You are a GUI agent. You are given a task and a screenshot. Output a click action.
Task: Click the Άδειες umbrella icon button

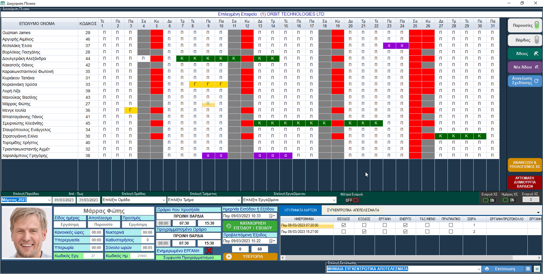536,54
